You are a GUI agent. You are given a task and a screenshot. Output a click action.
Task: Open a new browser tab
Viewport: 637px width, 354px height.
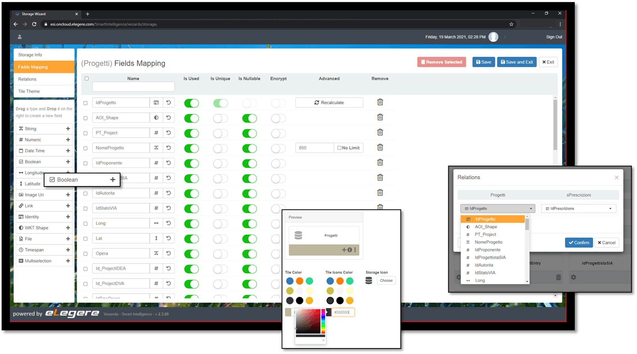(88, 14)
